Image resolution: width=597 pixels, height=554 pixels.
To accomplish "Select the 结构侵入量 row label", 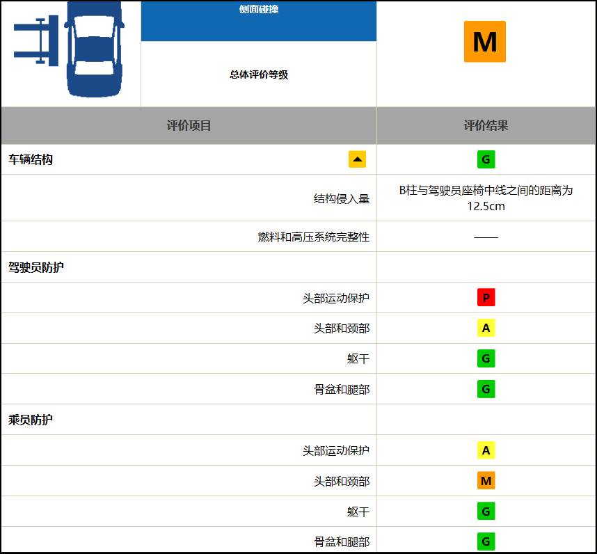I will (x=342, y=199).
